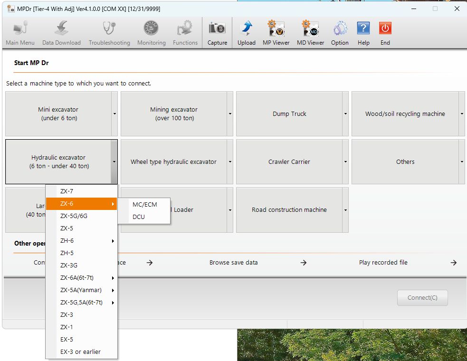Pick ZX-5 from model menu
Screen dimensions: 467x361
click(x=81, y=228)
